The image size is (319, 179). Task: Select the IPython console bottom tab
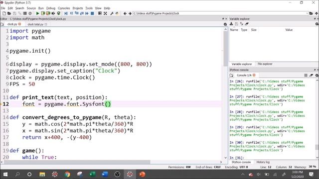pos(241,162)
